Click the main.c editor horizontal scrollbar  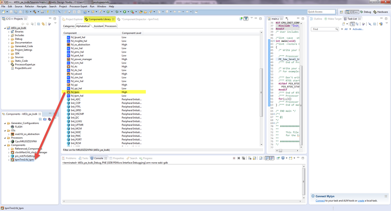pyautogui.click(x=287, y=151)
